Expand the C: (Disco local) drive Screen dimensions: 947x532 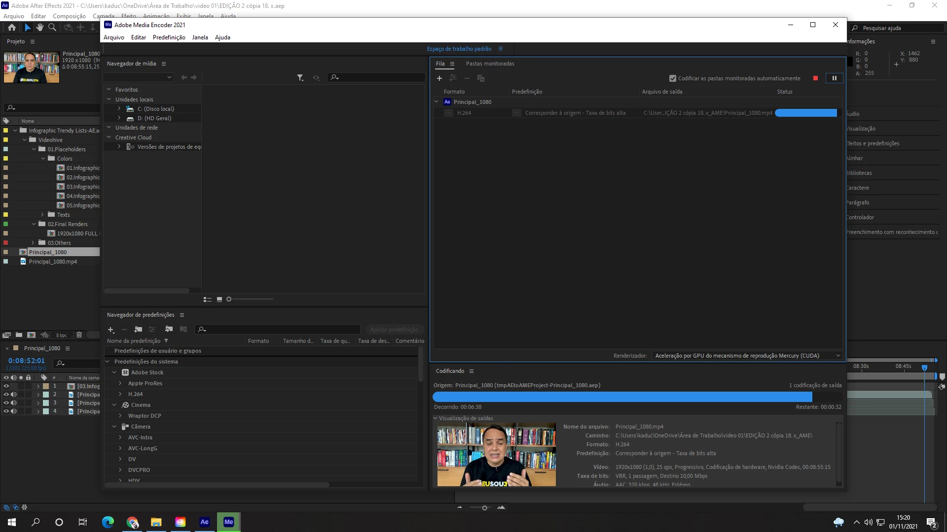tap(119, 108)
